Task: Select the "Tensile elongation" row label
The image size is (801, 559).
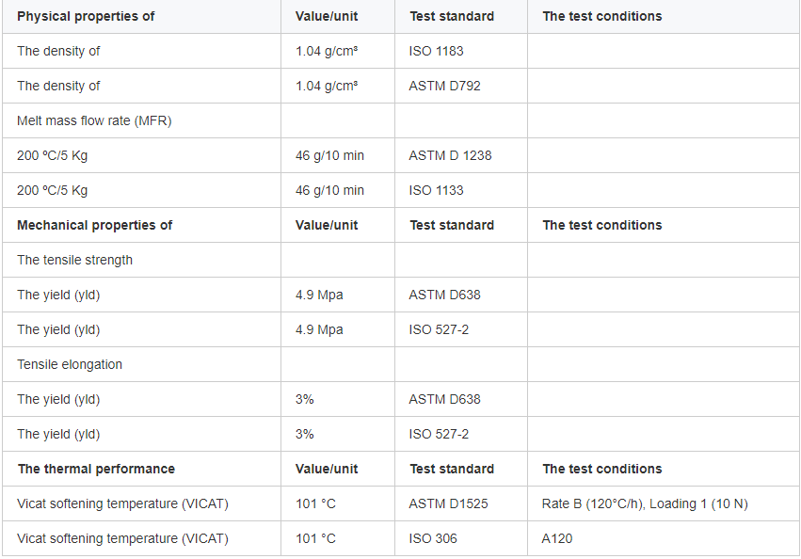Action: (x=70, y=364)
